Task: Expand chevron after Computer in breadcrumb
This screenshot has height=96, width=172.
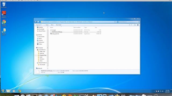Action: click(x=50, y=22)
